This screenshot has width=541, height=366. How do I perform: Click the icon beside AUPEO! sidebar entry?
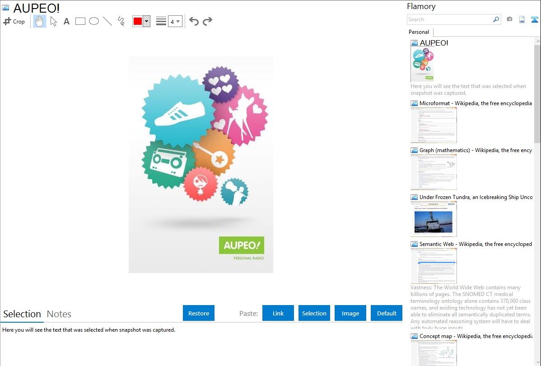point(414,43)
